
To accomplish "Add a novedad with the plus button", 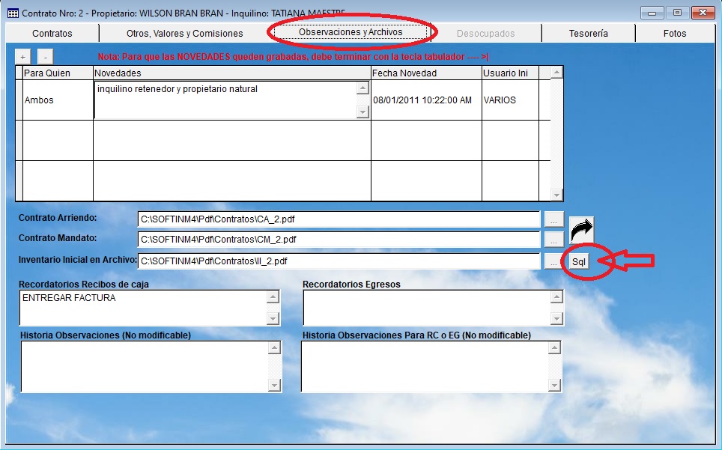I will 22,57.
